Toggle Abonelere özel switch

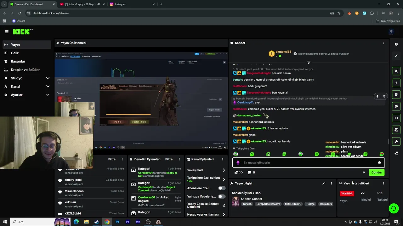[x=222, y=188]
